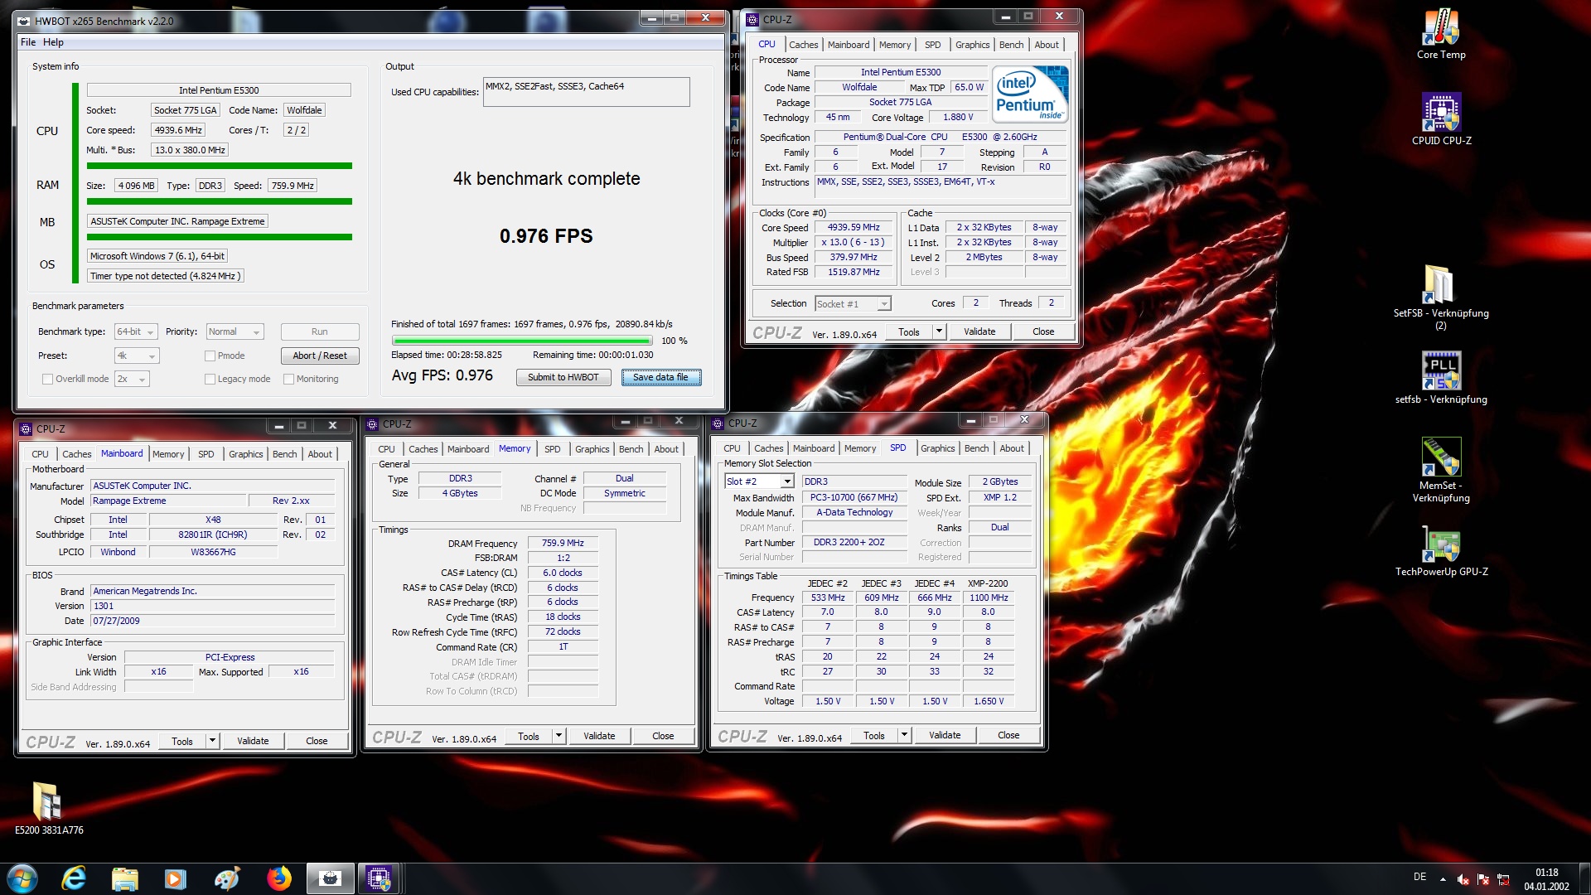Open the E5200 3831A776 desktop folder
Image resolution: width=1591 pixels, height=895 pixels.
click(x=49, y=808)
